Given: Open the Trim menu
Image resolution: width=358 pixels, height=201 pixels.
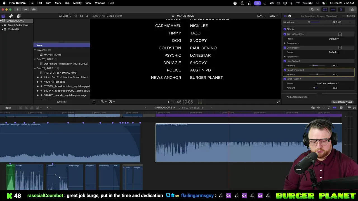Looking at the screenshot, I should [48, 3].
